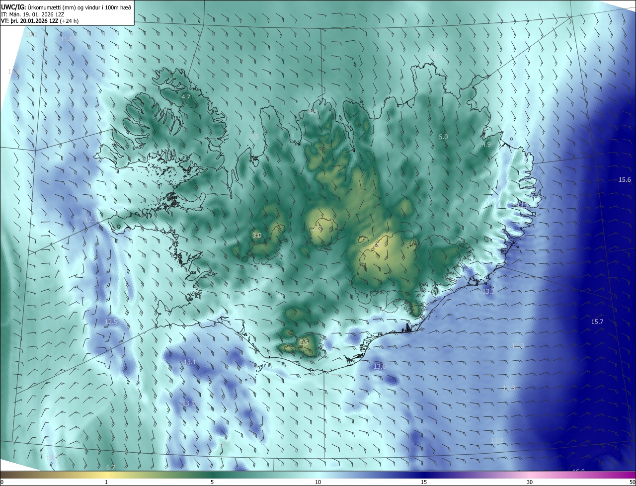Click the 4.9 value on the map
The height and width of the screenshot is (486, 636).
(486, 144)
